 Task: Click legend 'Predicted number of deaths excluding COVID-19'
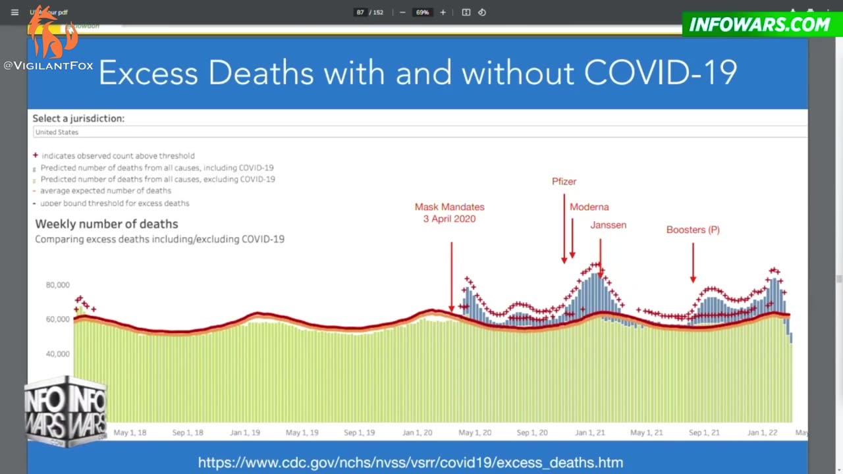[x=157, y=179]
